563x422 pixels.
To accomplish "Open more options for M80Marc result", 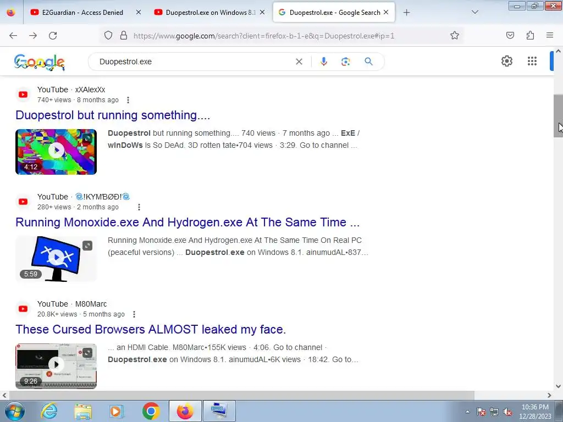I will 134,314.
